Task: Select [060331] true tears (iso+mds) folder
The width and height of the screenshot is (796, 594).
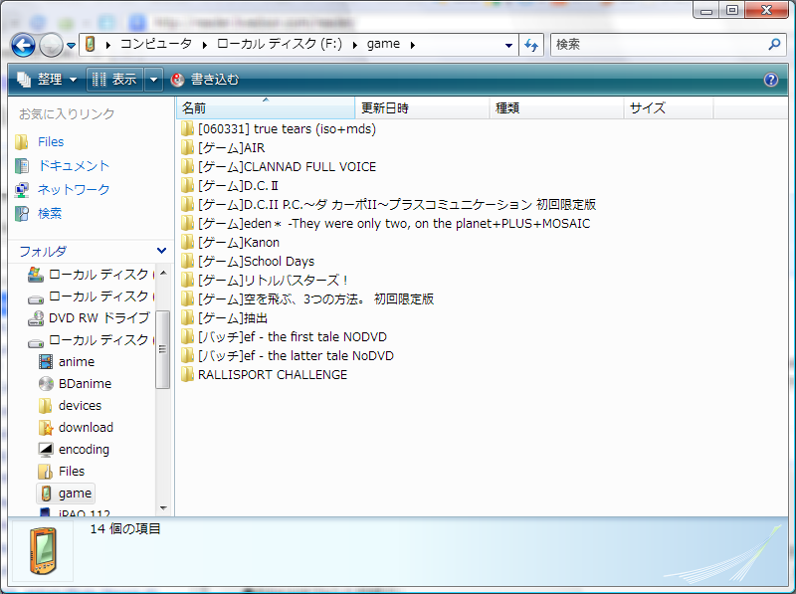Action: [x=287, y=129]
